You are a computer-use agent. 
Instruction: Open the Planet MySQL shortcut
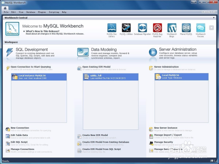(186, 28)
